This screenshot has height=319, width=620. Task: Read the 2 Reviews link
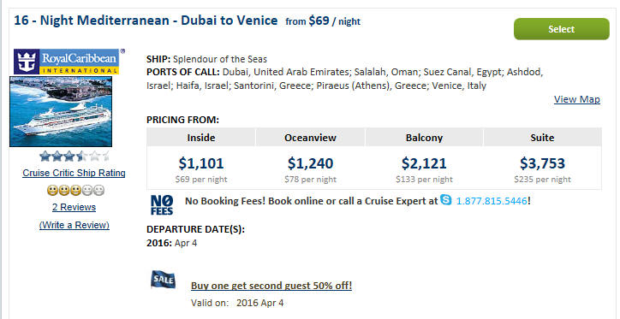pyautogui.click(x=74, y=207)
